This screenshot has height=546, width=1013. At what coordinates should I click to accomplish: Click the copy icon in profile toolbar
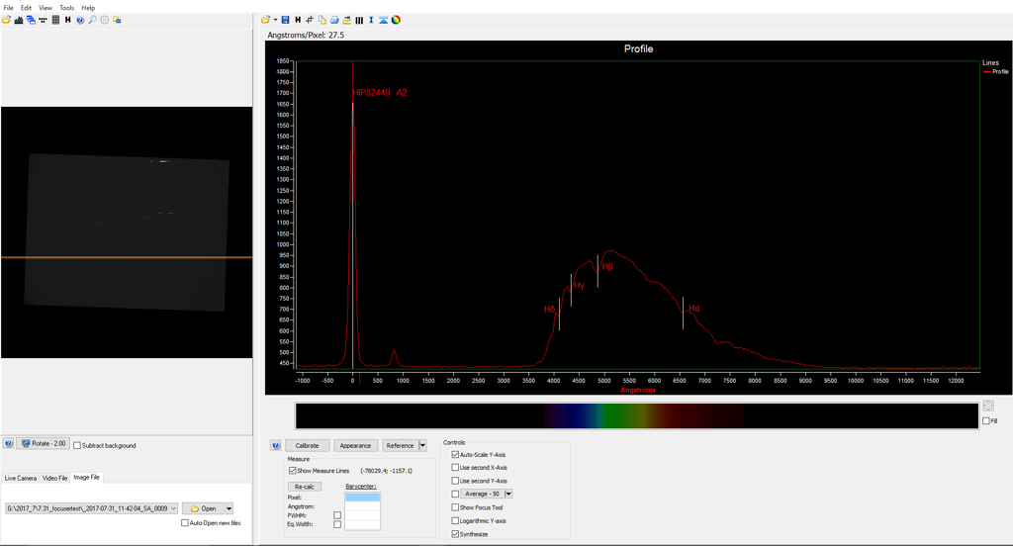pyautogui.click(x=322, y=20)
